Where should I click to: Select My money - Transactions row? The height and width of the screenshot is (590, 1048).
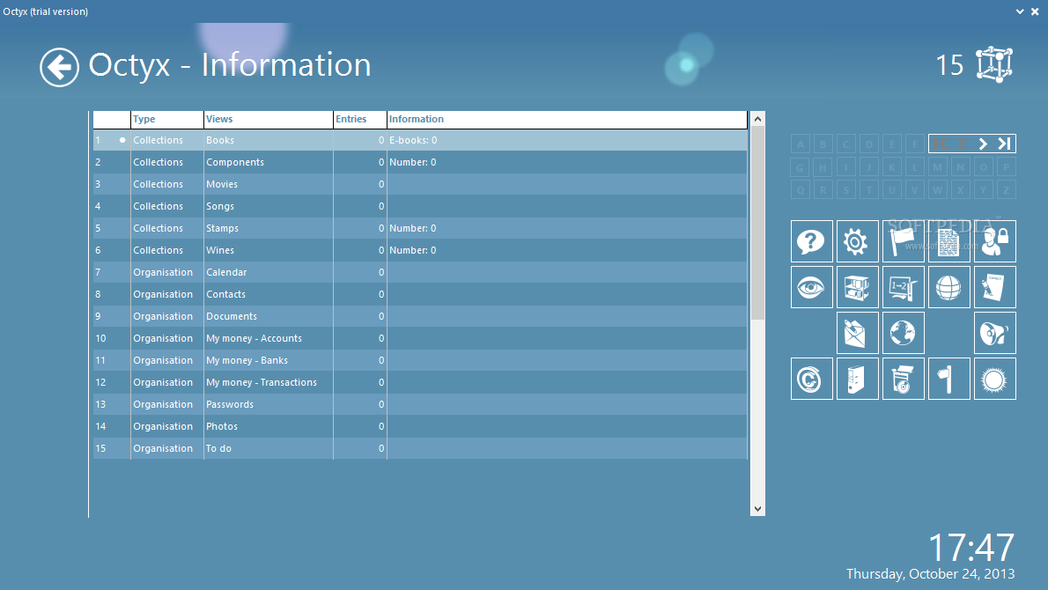(420, 383)
